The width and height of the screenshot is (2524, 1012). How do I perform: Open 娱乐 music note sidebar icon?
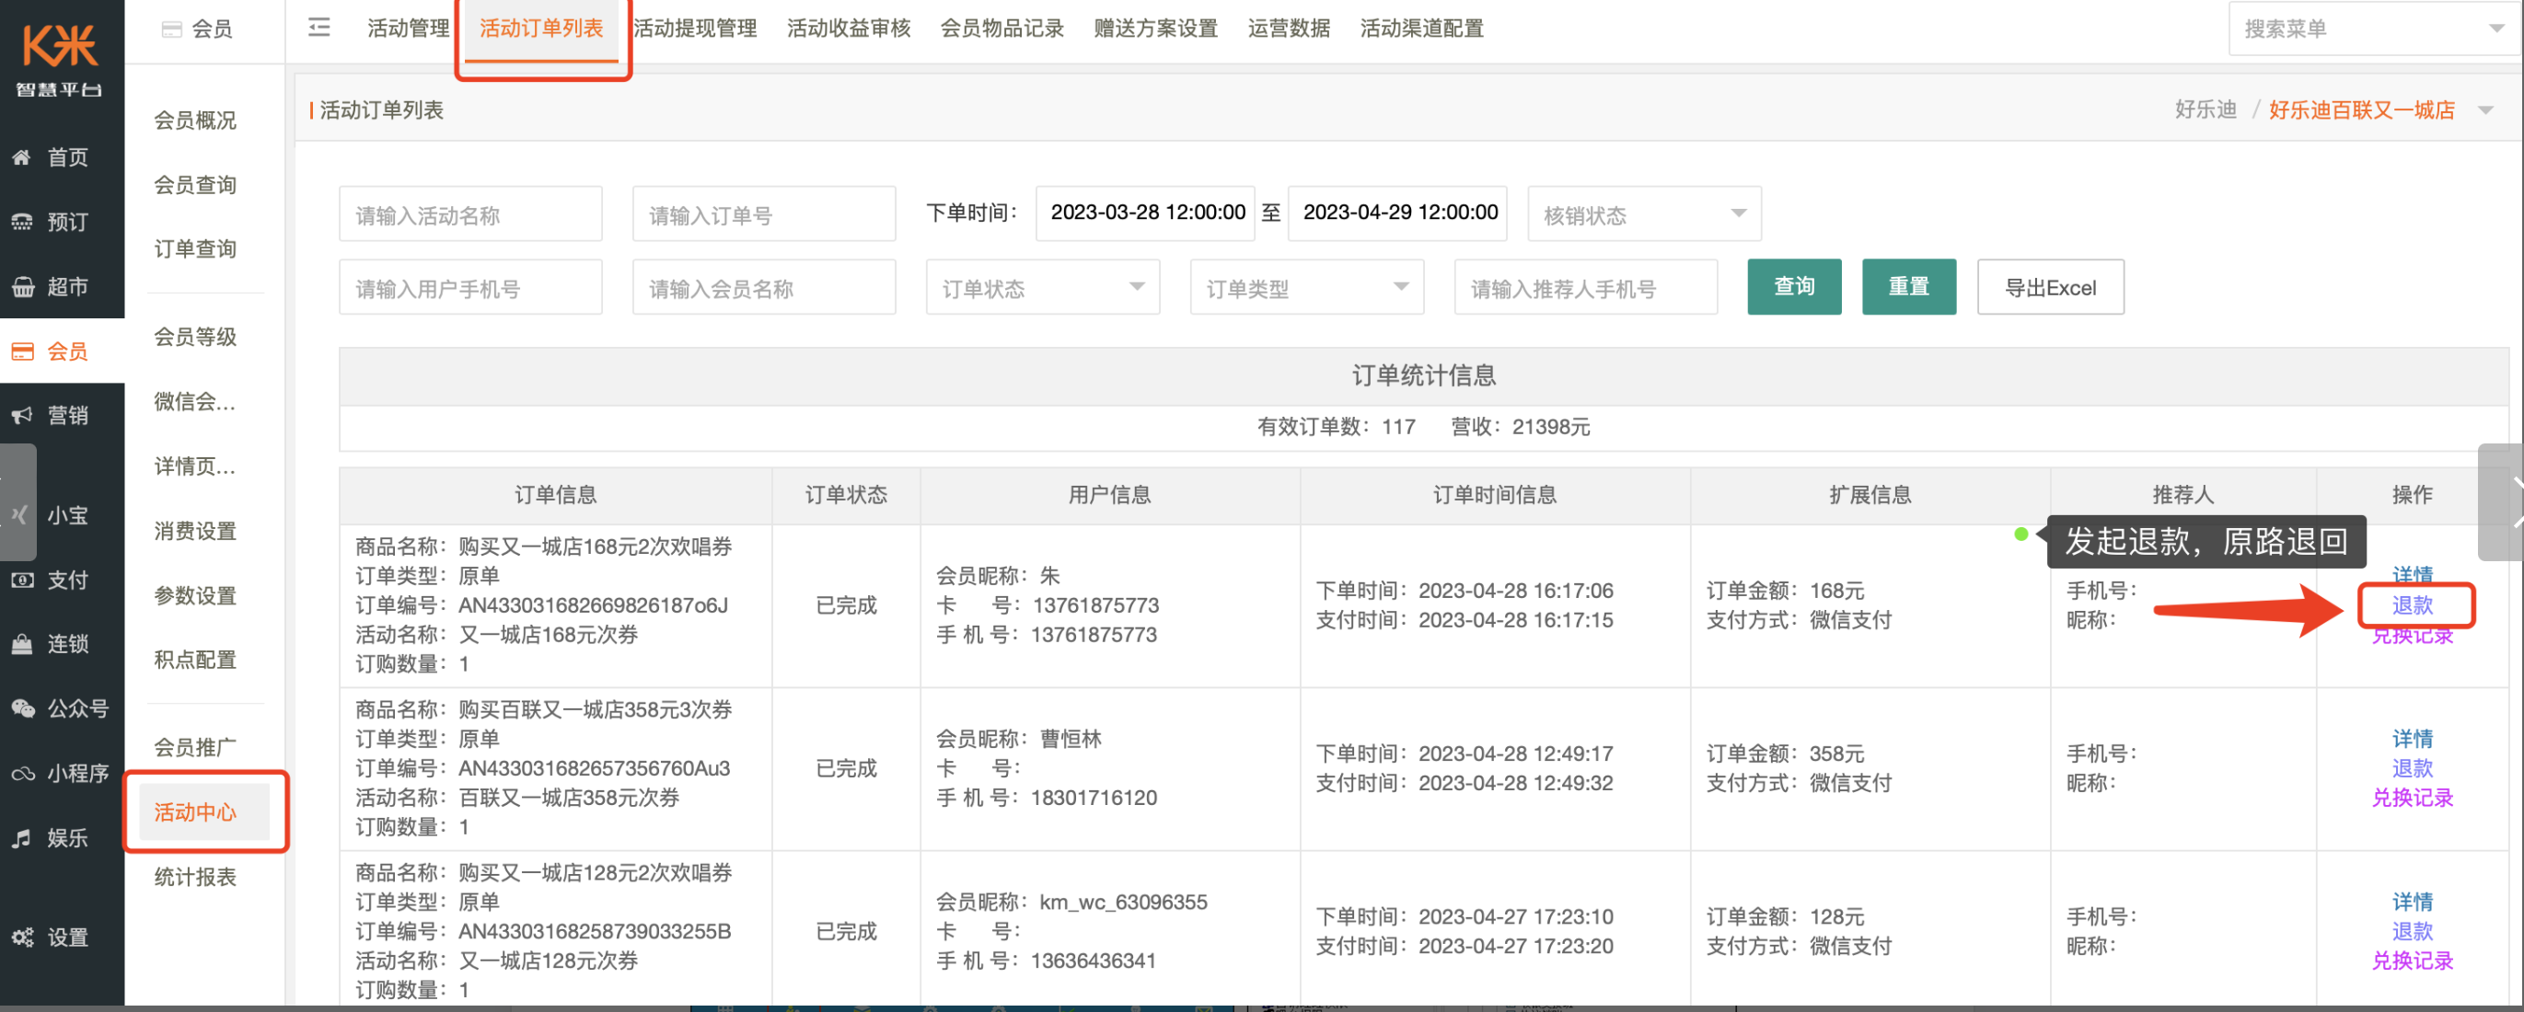point(21,837)
